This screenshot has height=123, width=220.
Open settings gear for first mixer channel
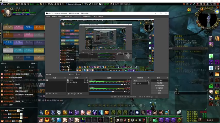[x=128, y=84]
